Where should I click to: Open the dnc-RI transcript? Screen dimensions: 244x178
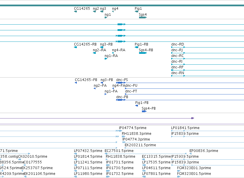pos(177,62)
